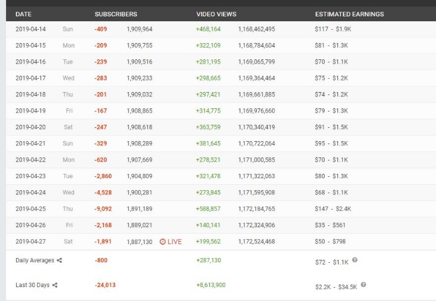Click the share icon beside Daily Averages
The width and height of the screenshot is (436, 301).
point(59,260)
